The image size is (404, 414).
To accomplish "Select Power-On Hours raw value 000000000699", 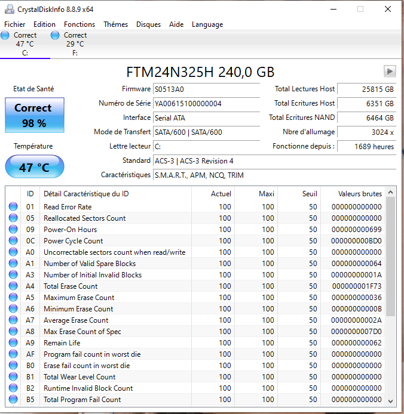I will pyautogui.click(x=356, y=230).
